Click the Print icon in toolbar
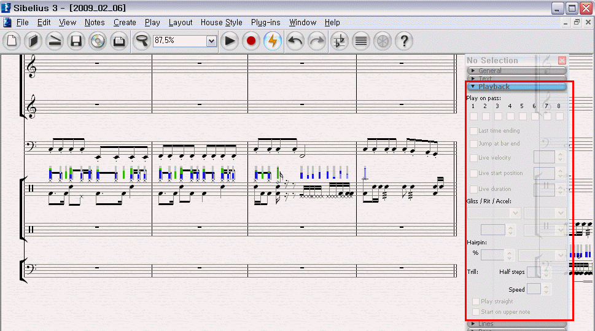 pyautogui.click(x=119, y=41)
